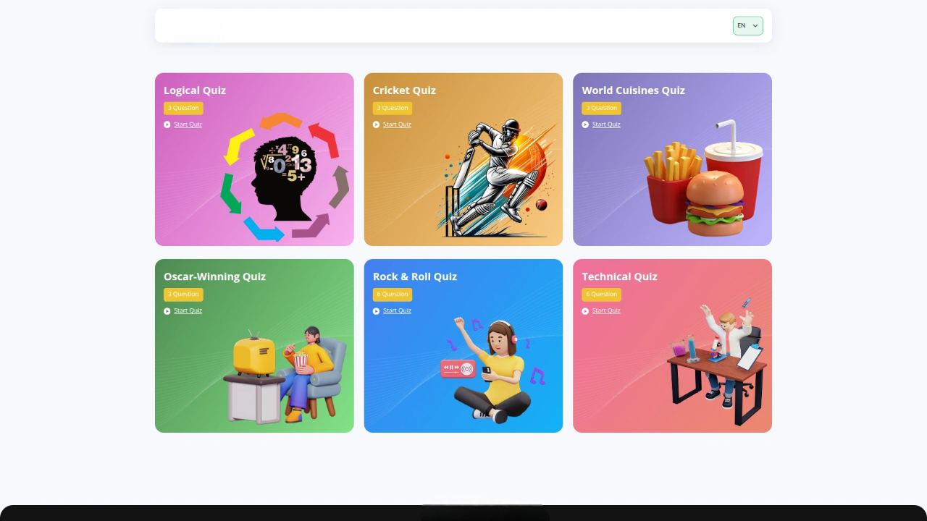Open the EN language dropdown
The image size is (927, 521).
748,26
